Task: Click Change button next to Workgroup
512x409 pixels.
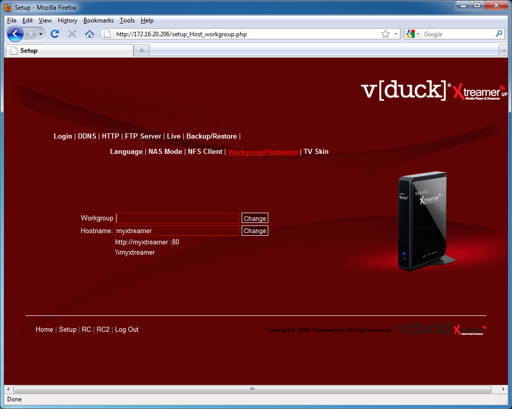Action: tap(254, 218)
